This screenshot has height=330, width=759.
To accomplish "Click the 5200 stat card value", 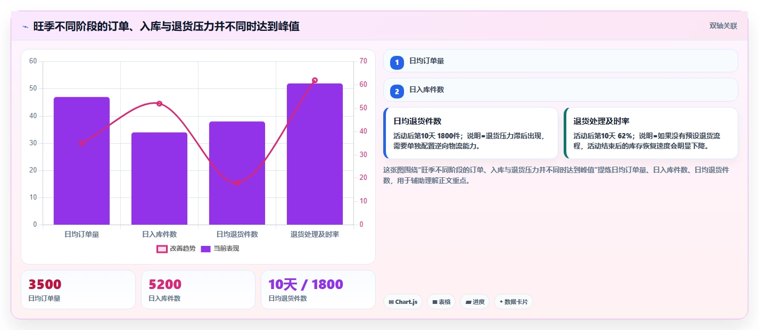I will click(x=165, y=284).
